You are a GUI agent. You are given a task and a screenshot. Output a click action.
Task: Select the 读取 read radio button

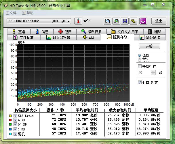[140, 56]
